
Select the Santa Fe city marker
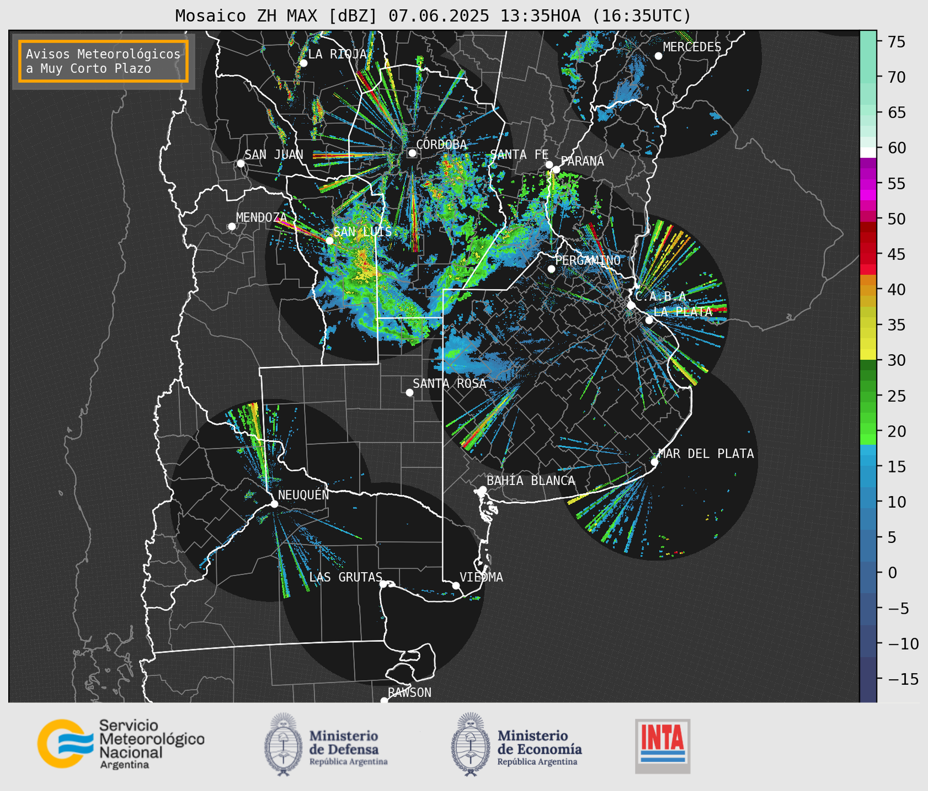point(549,164)
